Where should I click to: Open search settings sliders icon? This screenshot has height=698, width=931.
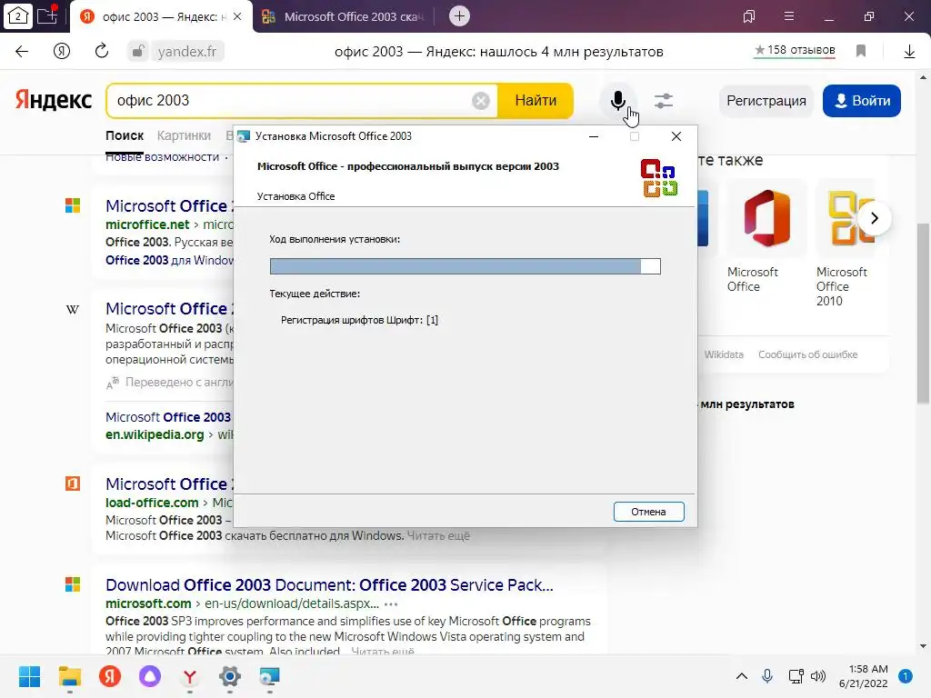tap(664, 101)
